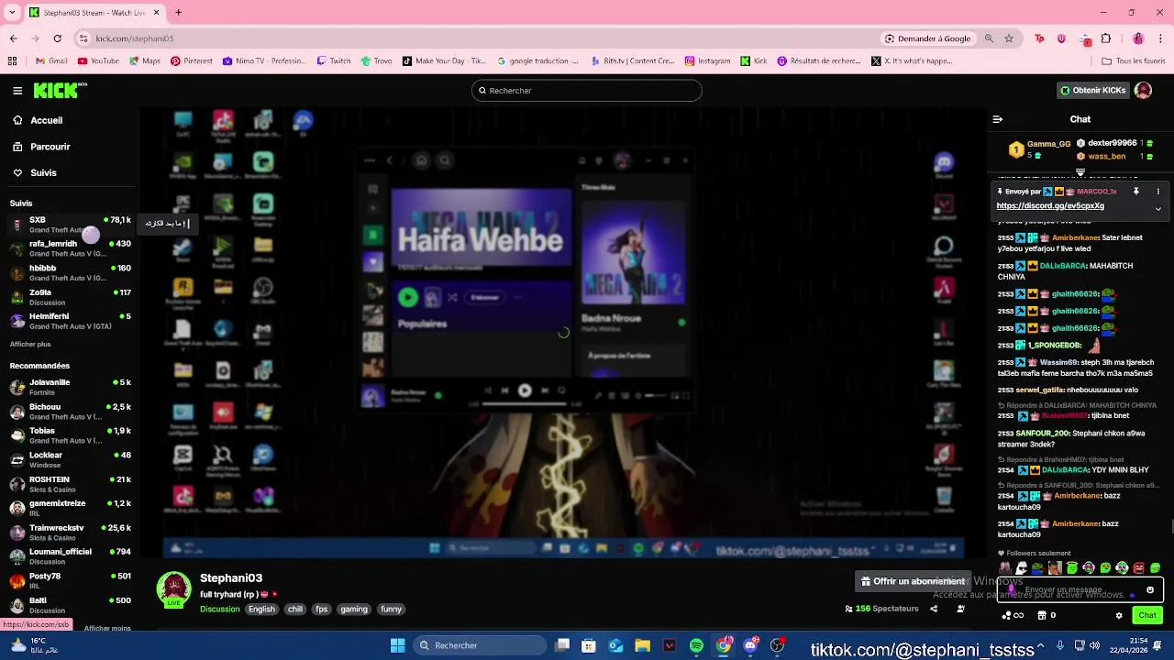This screenshot has height=660, width=1174.
Task: Select the English stream tag
Action: coord(261,610)
